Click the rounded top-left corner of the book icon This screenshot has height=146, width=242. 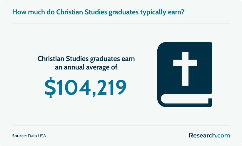tap(161, 46)
